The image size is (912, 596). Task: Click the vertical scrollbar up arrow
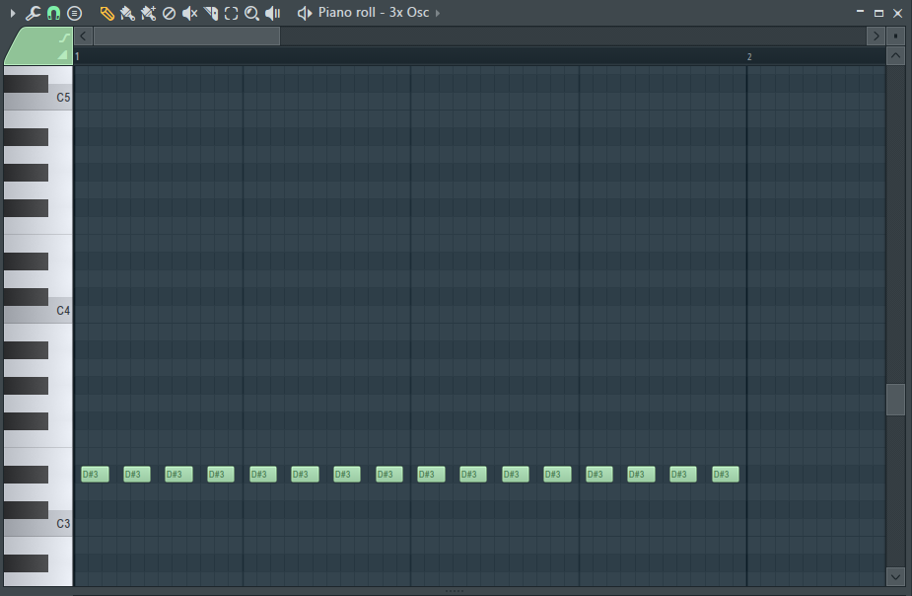(895, 56)
